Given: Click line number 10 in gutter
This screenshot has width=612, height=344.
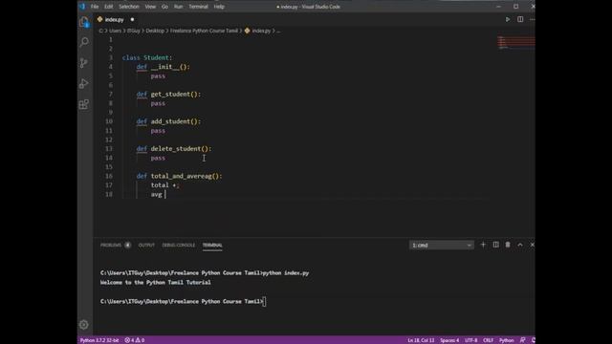Looking at the screenshot, I should point(109,121).
